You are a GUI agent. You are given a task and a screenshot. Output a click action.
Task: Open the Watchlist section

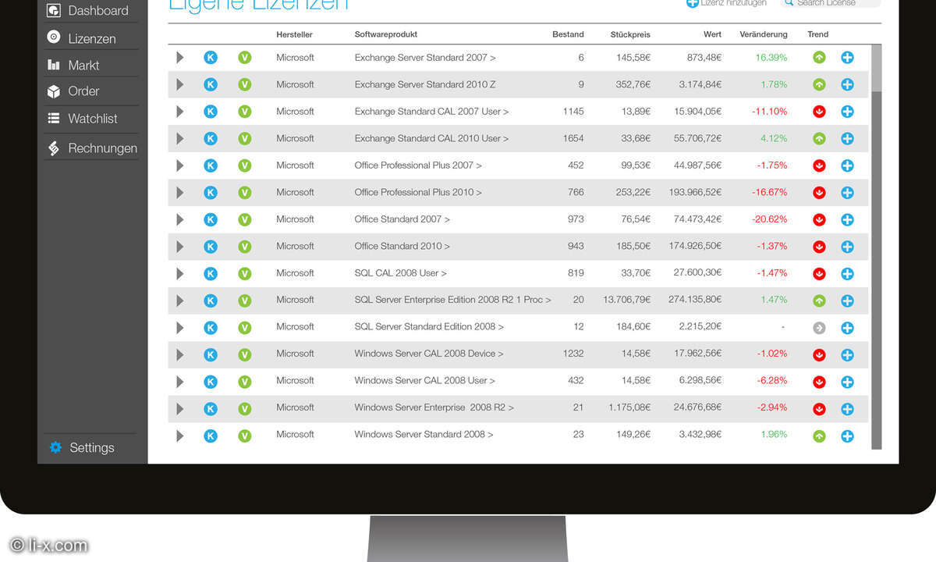[83, 119]
